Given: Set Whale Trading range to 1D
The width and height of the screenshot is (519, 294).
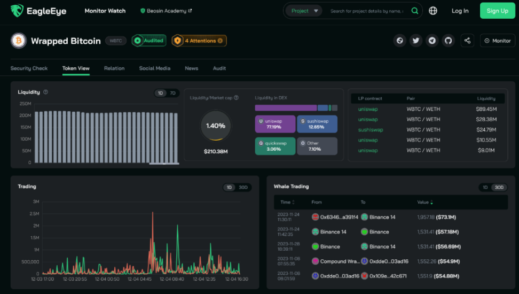Looking at the screenshot, I should click(x=485, y=188).
